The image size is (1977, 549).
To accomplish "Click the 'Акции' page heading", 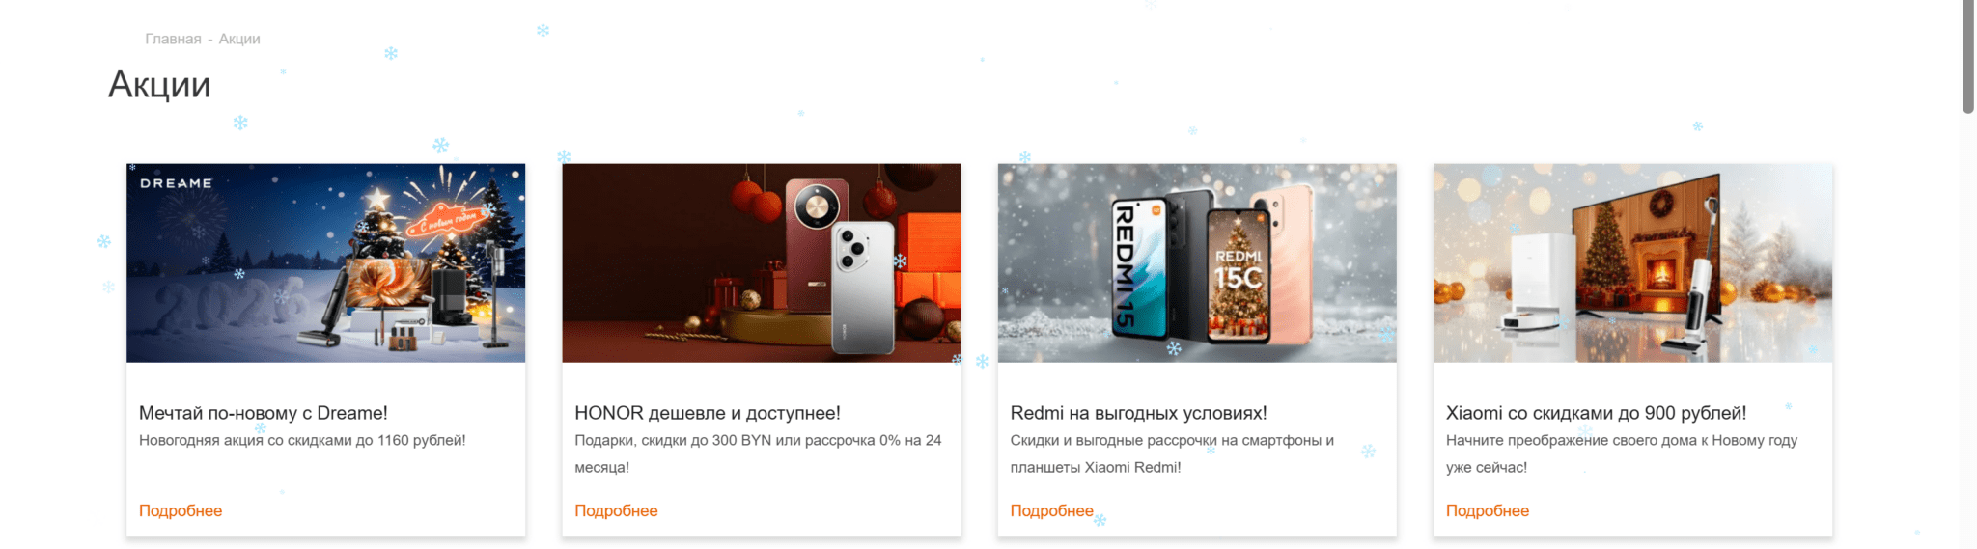I will point(159,85).
